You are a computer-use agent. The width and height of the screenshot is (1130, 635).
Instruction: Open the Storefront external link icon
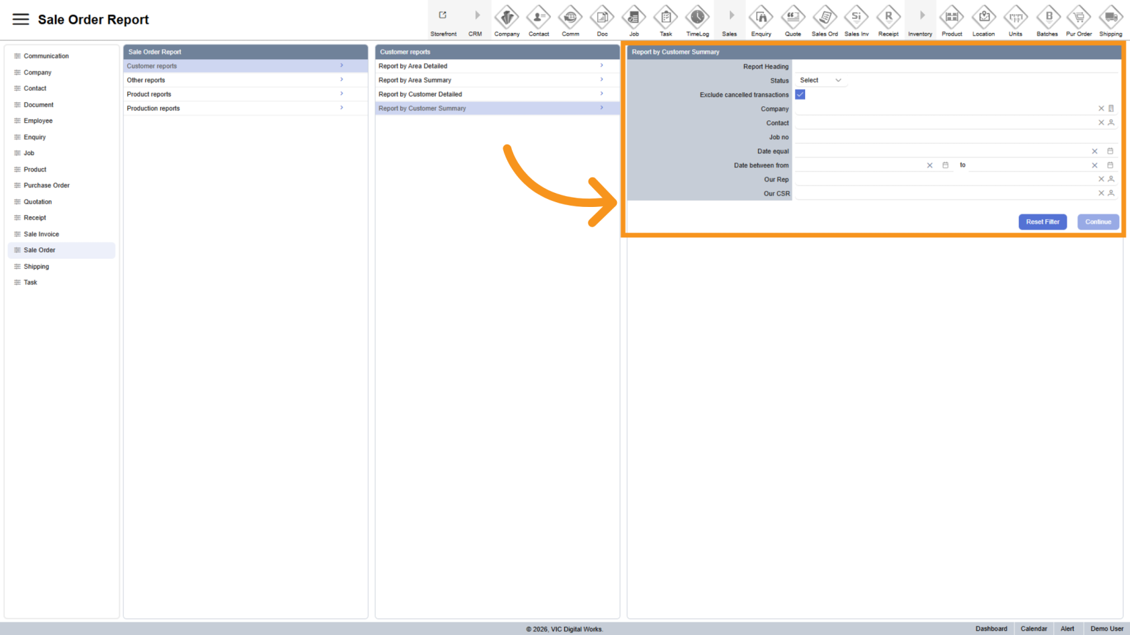[x=443, y=15]
